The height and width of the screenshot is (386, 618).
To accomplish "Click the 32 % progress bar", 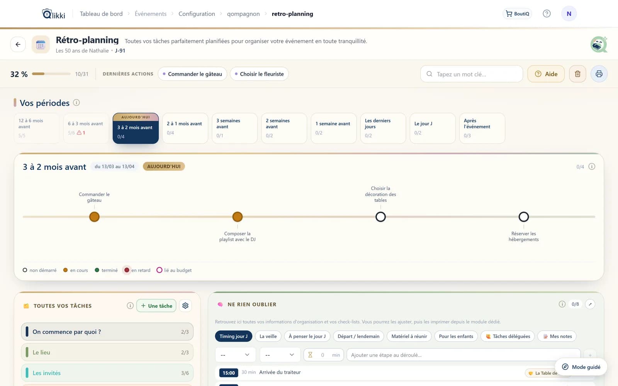I will tap(51, 74).
